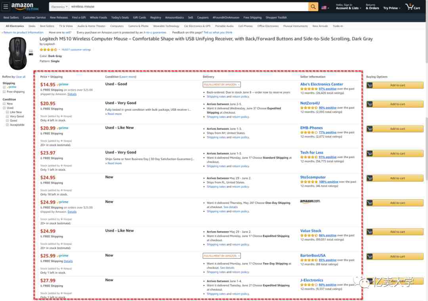Tick the plain Good condition checkbox

(8, 120)
